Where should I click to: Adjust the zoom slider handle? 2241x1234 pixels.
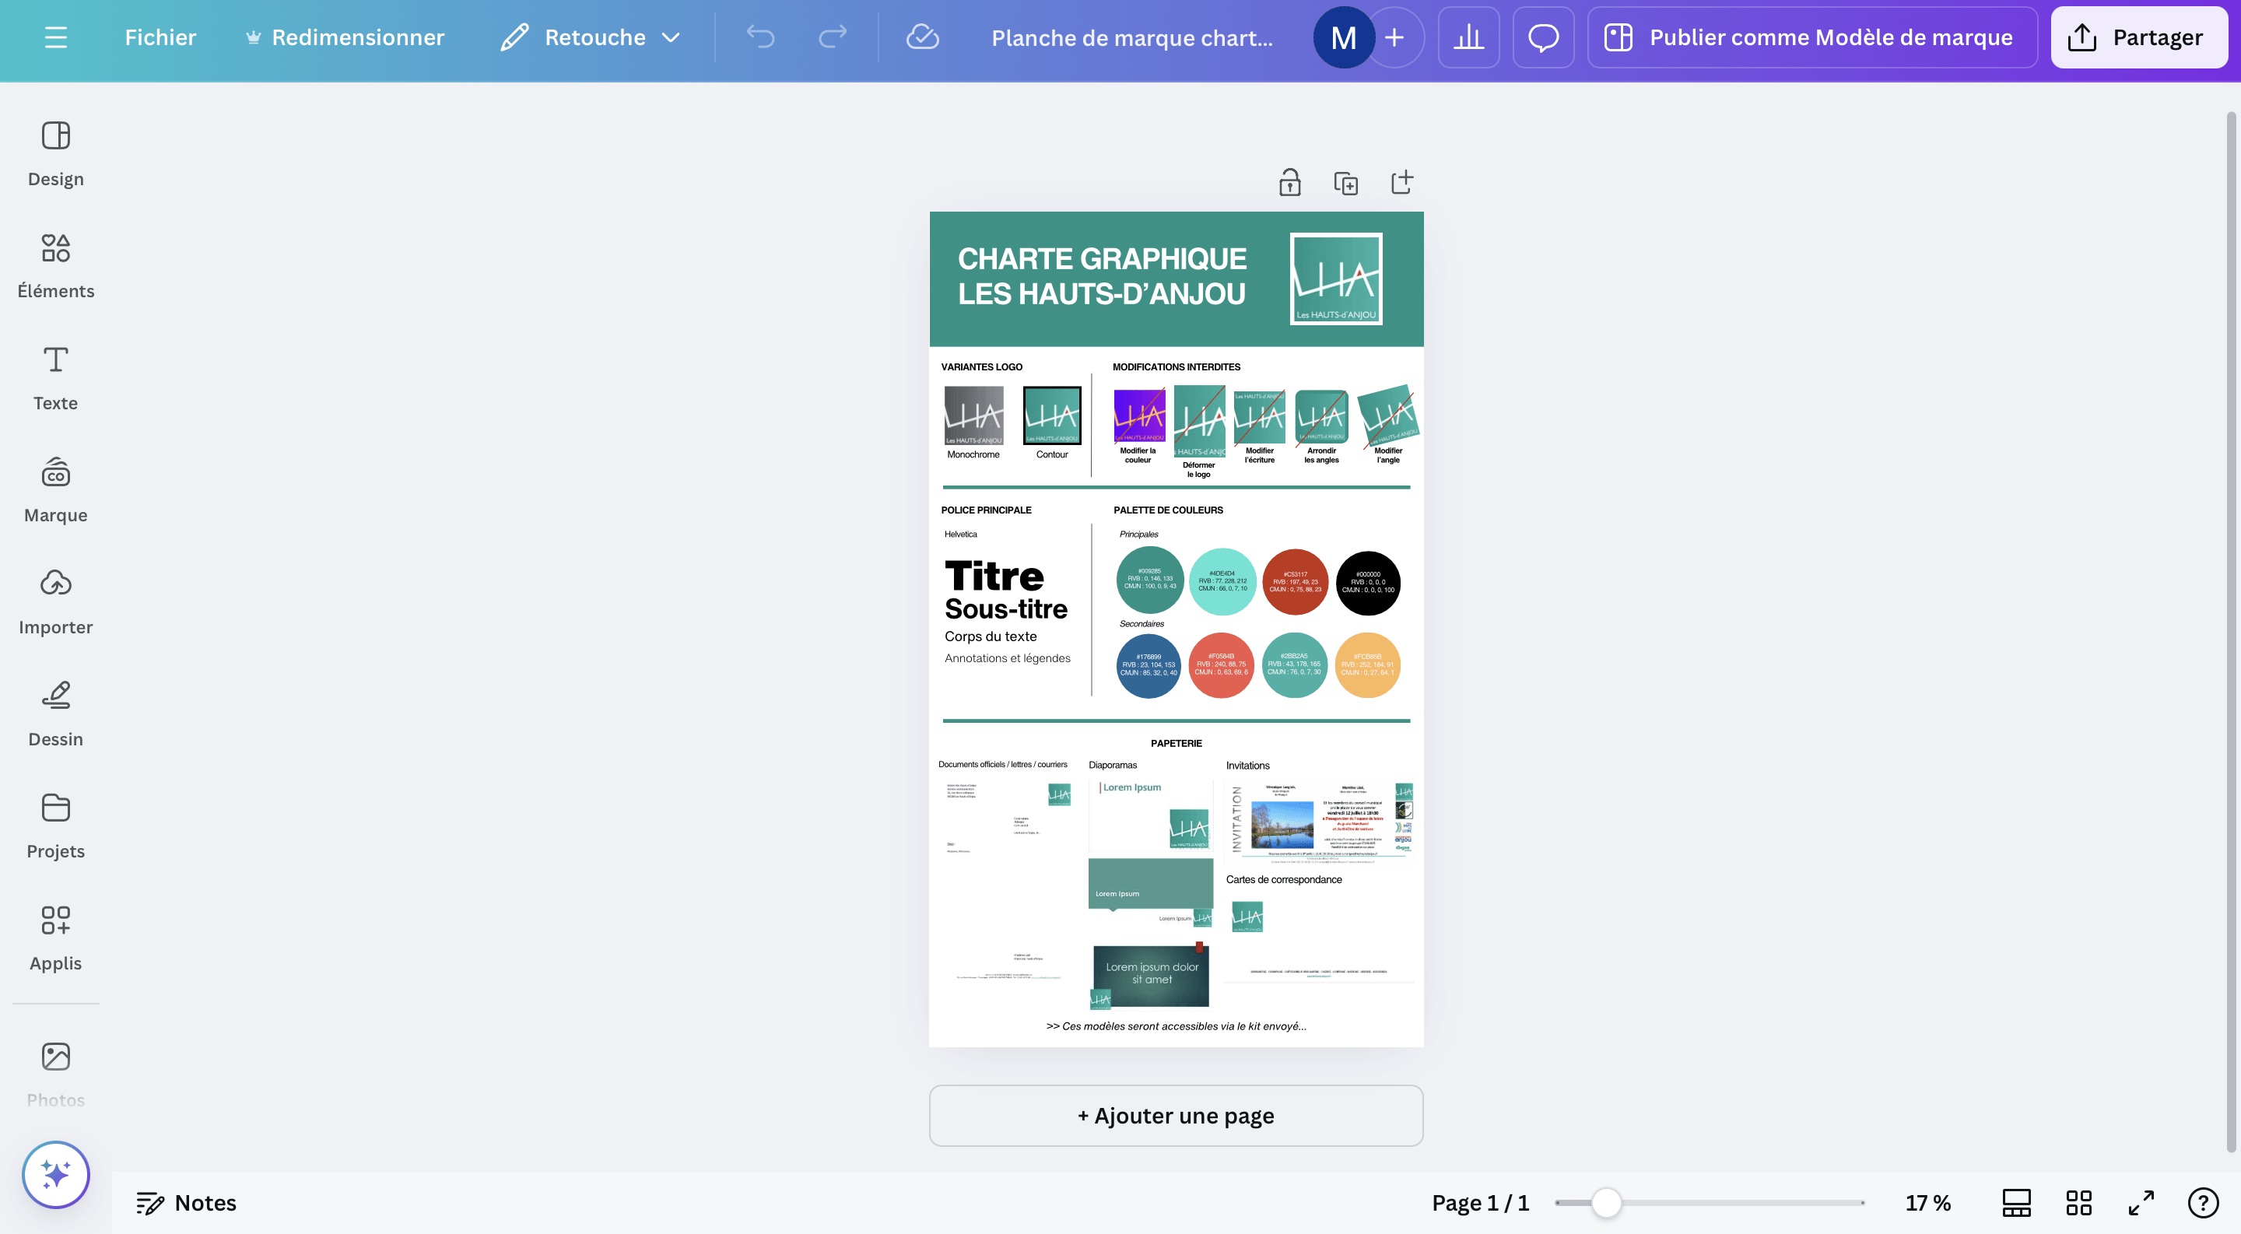1606,1203
